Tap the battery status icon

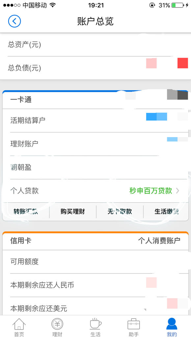178,5
